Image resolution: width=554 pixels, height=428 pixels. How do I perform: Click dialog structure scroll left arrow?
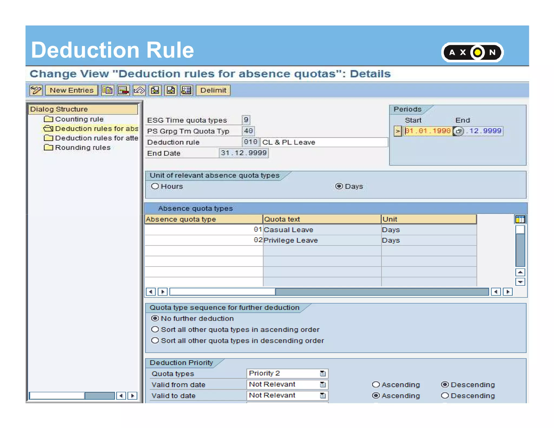click(x=121, y=396)
